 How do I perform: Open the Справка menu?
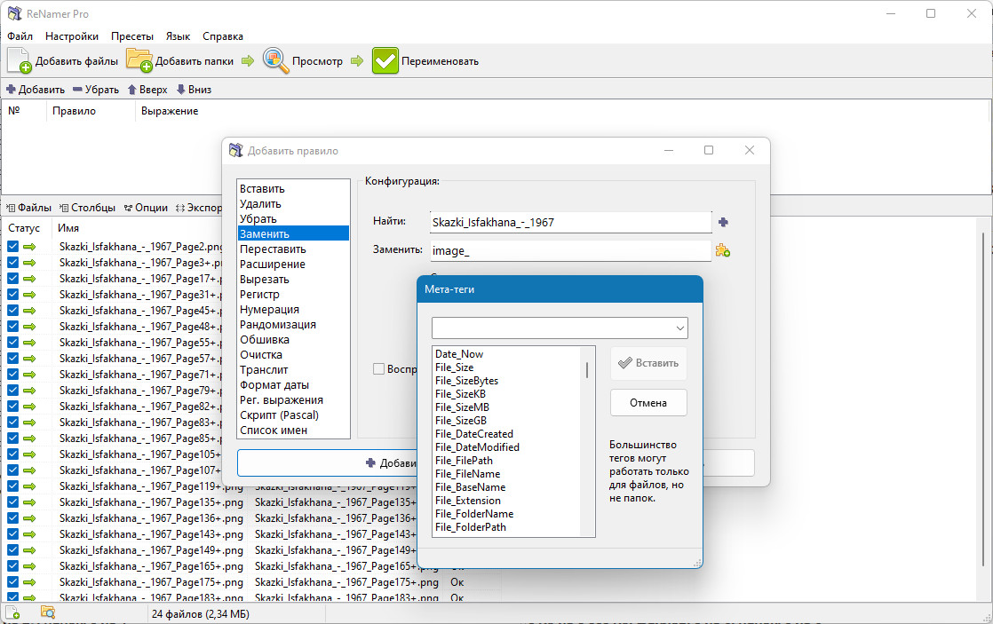(x=223, y=36)
